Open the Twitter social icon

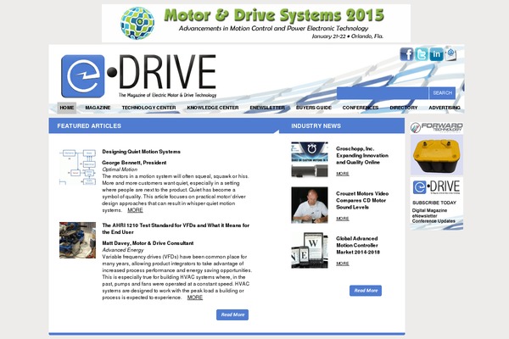point(422,54)
